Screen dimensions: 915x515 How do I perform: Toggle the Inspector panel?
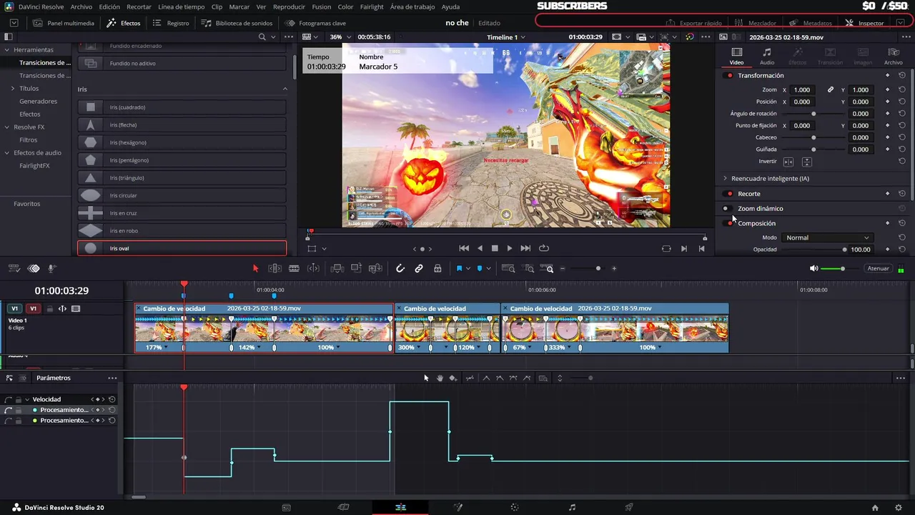pyautogui.click(x=864, y=23)
